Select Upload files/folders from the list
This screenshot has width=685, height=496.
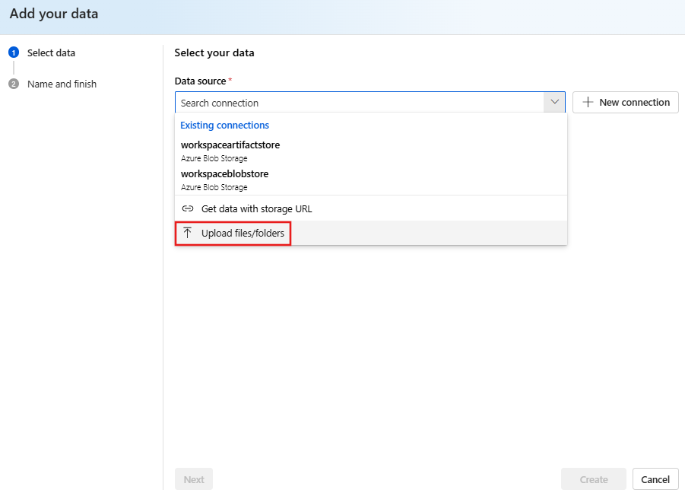[233, 233]
